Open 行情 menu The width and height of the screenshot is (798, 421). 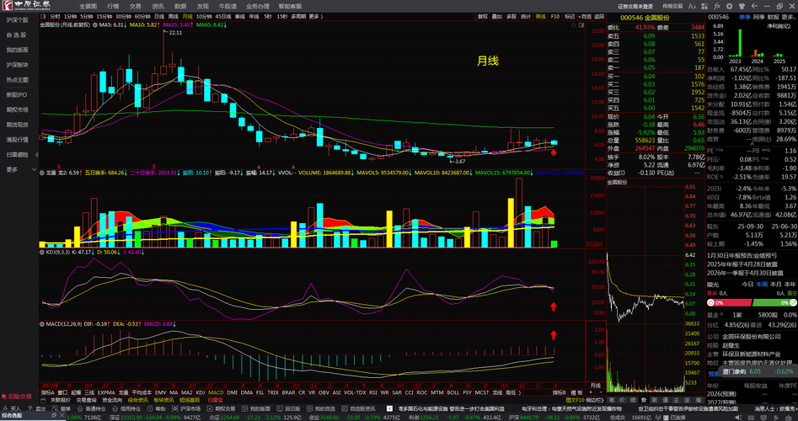click(113, 6)
